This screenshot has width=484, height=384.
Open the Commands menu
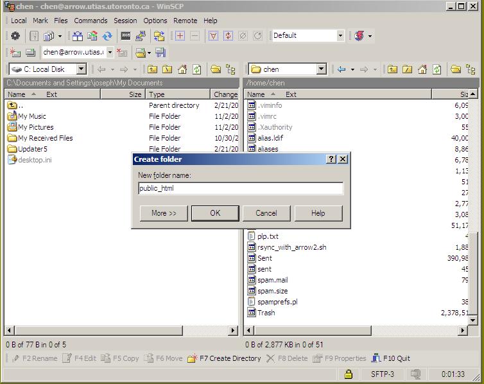91,21
